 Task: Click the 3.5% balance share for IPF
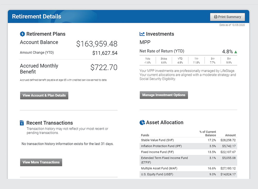(x=213, y=146)
